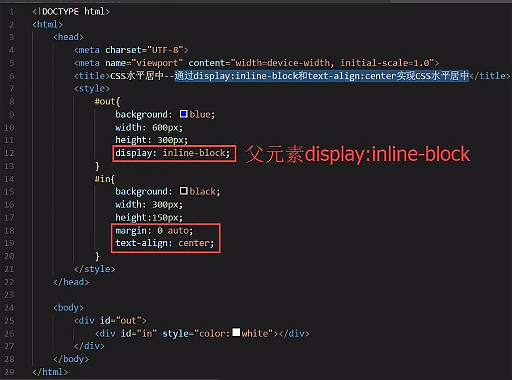Click the '<div id="out">' tag

(x=110, y=320)
